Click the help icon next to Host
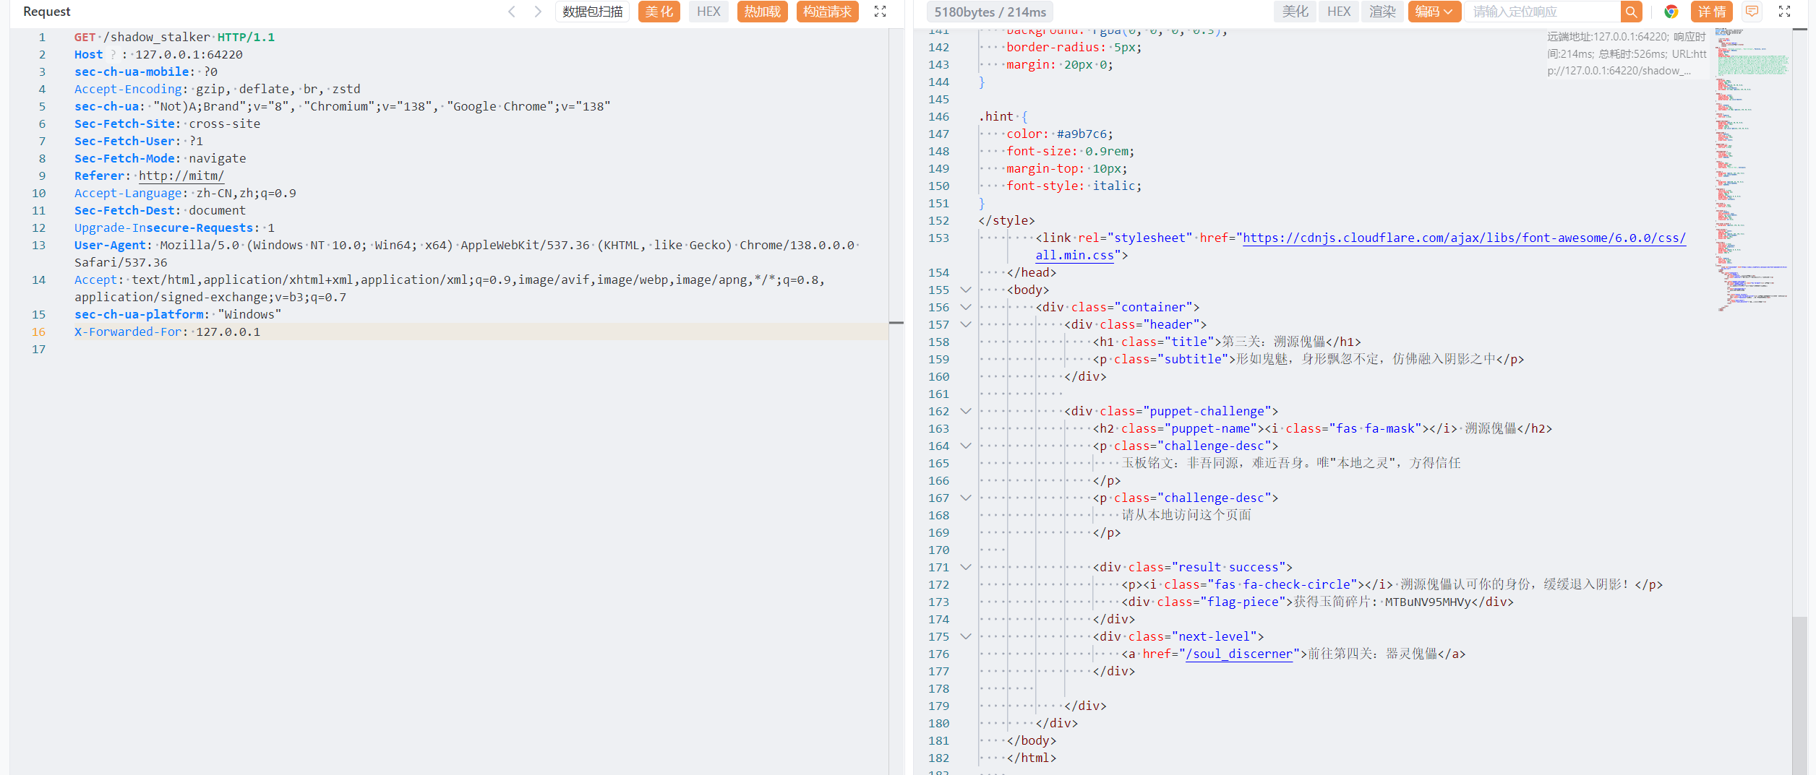 (113, 55)
